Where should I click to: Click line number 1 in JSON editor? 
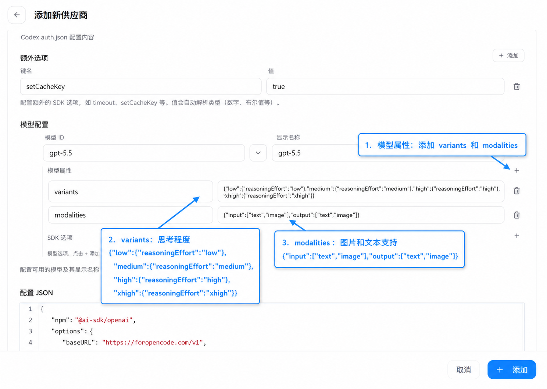(x=30, y=309)
